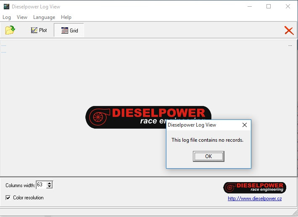298x217 pixels.
Task: Close the no-records message dialog with its X
Action: [x=245, y=125]
